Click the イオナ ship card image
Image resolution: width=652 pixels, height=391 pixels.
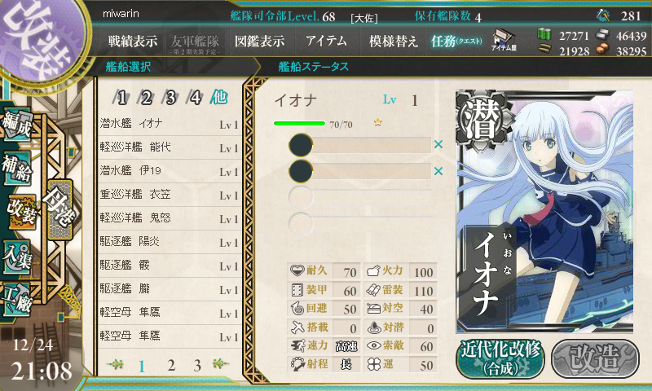click(544, 212)
